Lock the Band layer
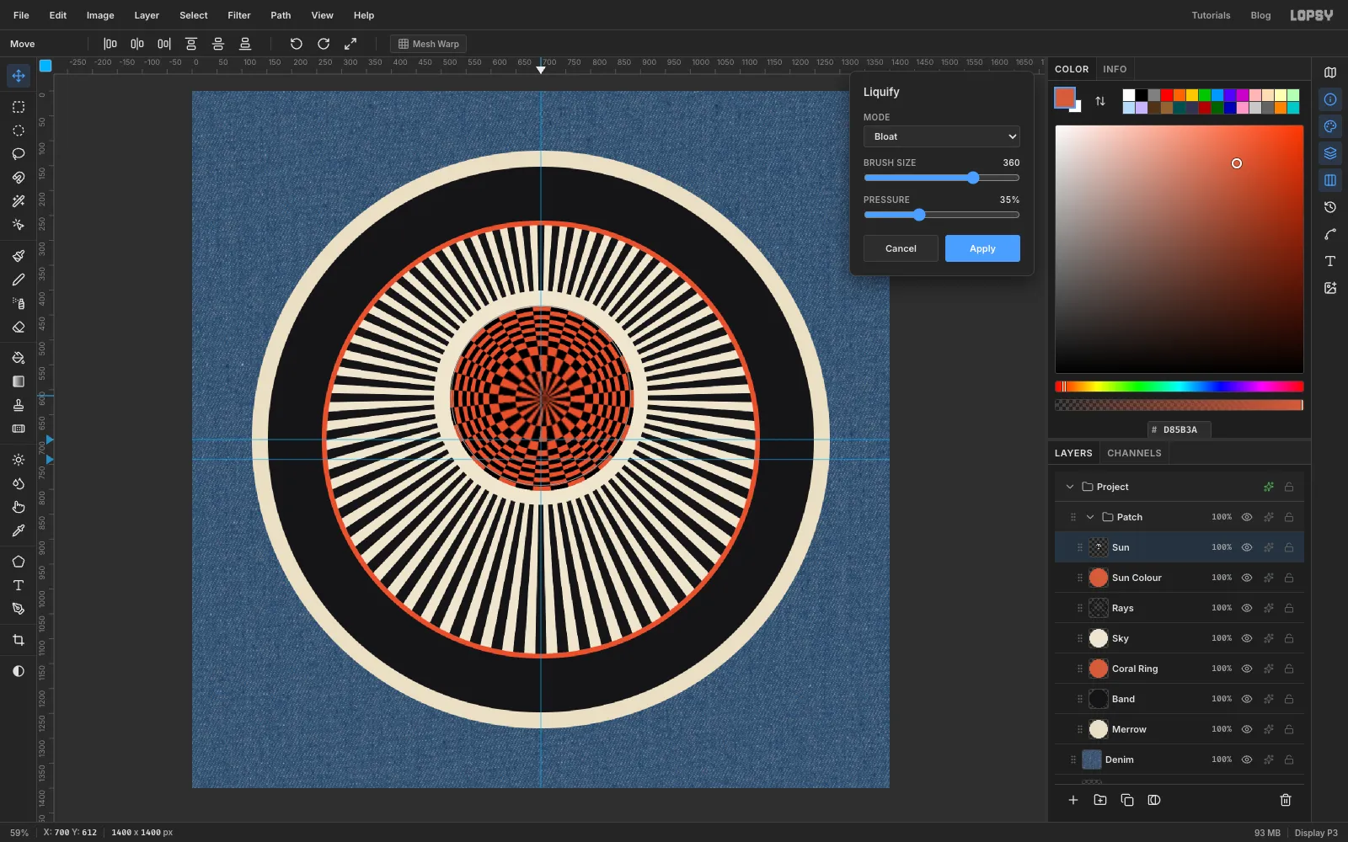This screenshot has height=842, width=1348. (1289, 699)
